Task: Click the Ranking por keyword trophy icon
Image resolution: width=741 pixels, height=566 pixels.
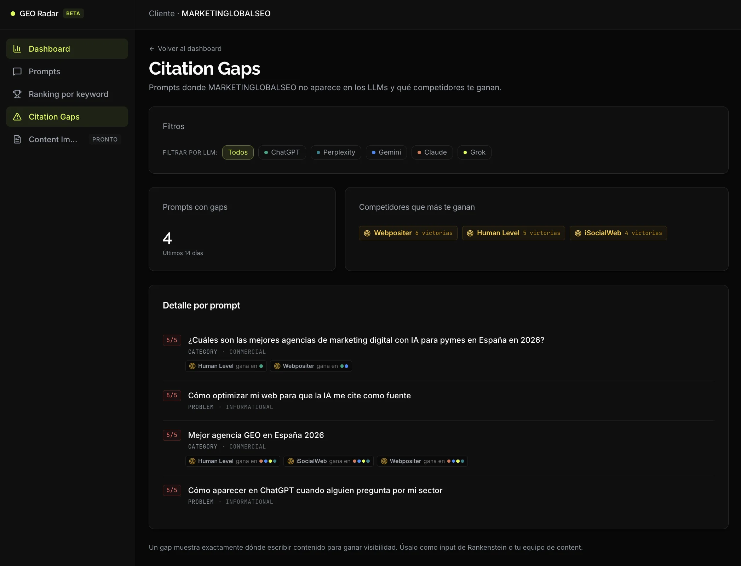Action: click(x=17, y=94)
